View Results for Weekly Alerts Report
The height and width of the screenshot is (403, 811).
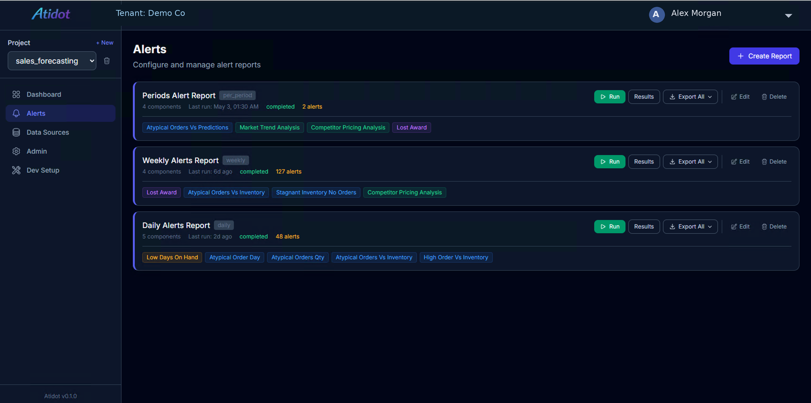(x=644, y=162)
